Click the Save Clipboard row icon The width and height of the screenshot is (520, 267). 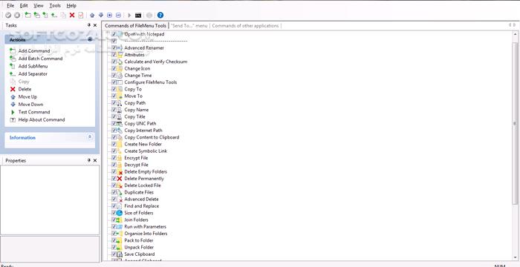120,254
